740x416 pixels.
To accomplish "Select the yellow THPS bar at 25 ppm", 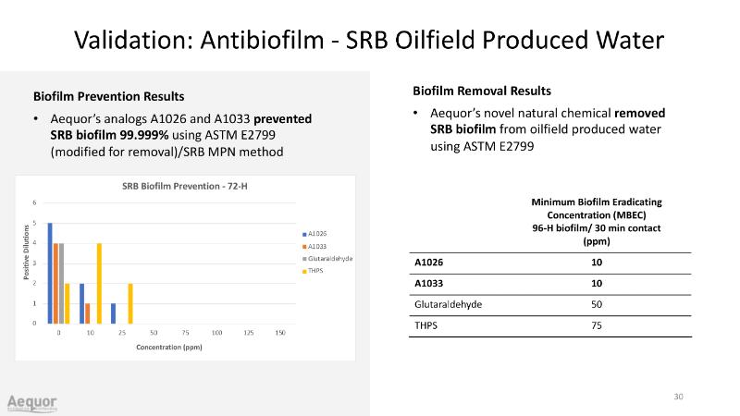I will (x=130, y=303).
